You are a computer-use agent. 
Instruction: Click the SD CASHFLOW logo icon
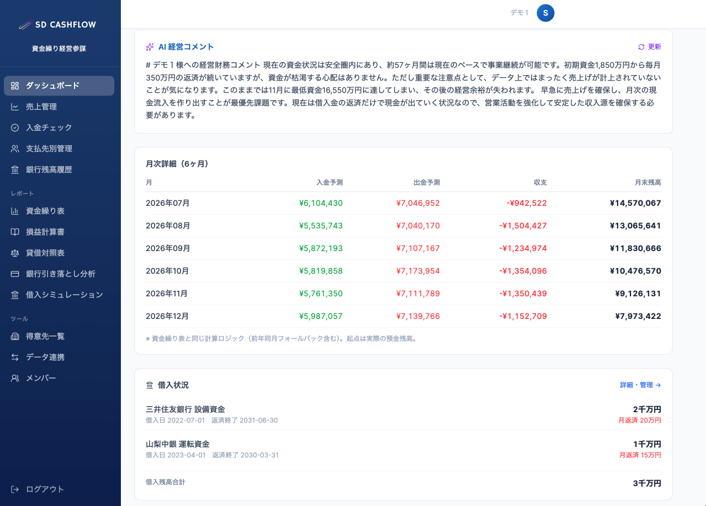[25, 24]
